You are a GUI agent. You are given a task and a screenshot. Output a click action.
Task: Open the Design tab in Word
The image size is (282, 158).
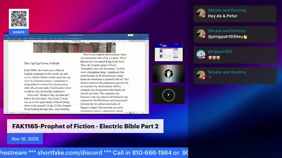tap(19, 38)
